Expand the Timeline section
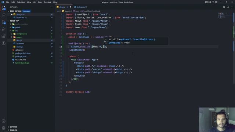 (x=8, y=130)
